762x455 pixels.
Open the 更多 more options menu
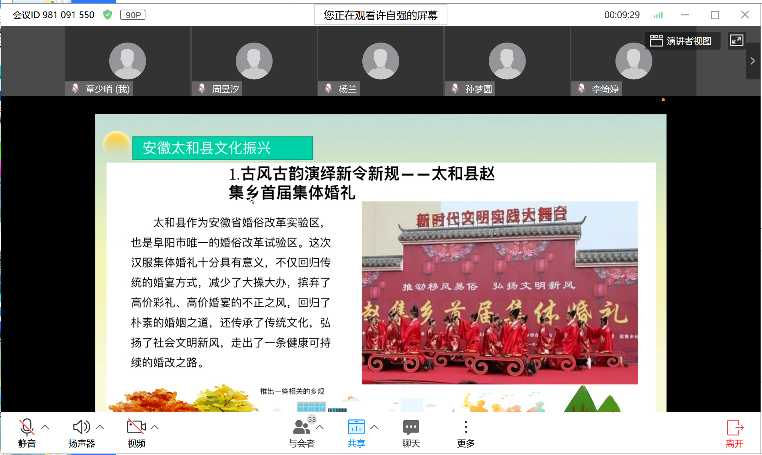pos(466,433)
